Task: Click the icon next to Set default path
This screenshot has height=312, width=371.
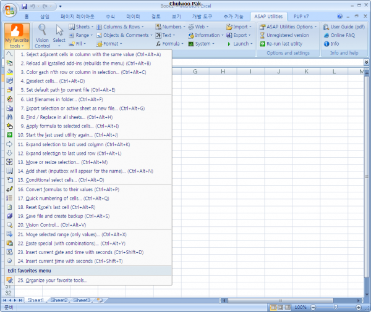Action: [x=9, y=90]
